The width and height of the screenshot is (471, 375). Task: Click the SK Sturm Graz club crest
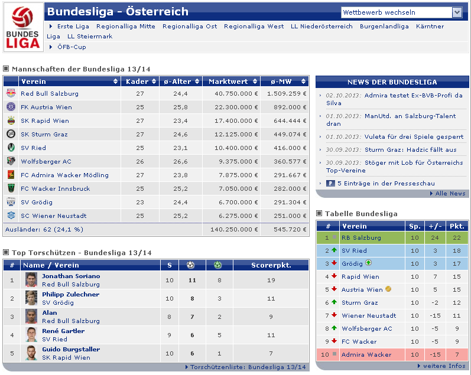[11, 134]
